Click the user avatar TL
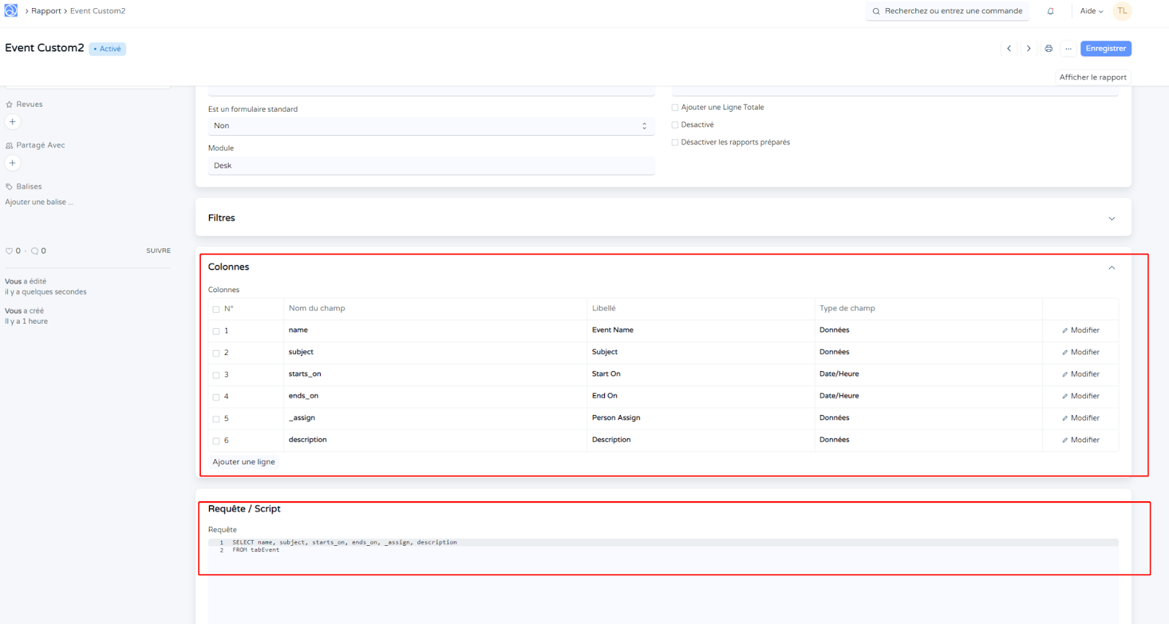The width and height of the screenshot is (1169, 624). pyautogui.click(x=1122, y=11)
